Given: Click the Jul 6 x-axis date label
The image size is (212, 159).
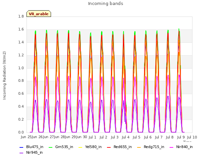Looking at the screenshot, I should (148, 137).
